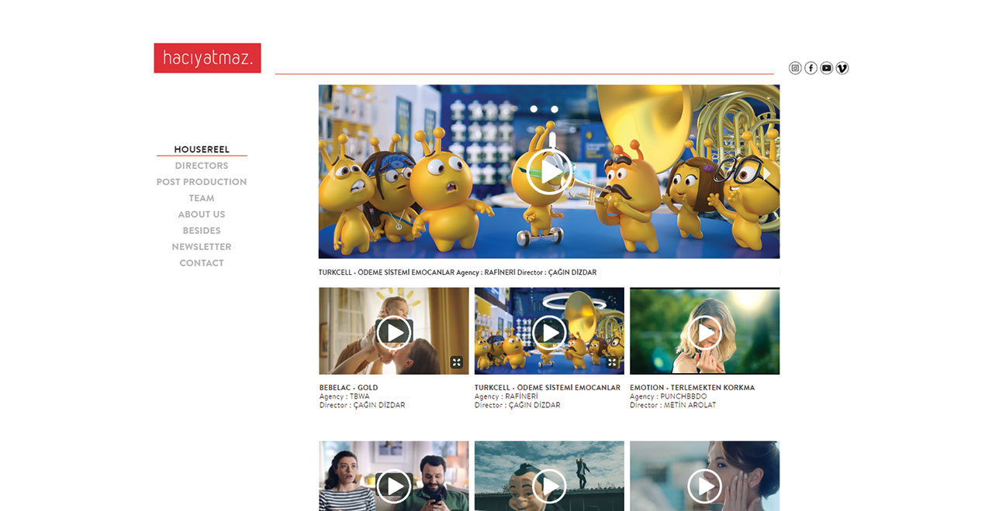Go to the CONTACT page
The image size is (985, 511).
(202, 263)
